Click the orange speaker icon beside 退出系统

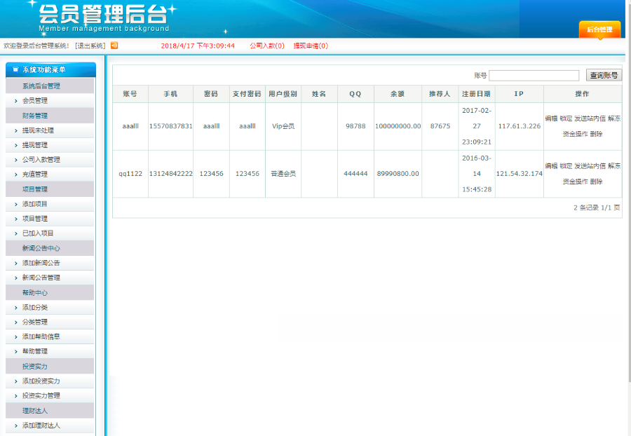(114, 46)
